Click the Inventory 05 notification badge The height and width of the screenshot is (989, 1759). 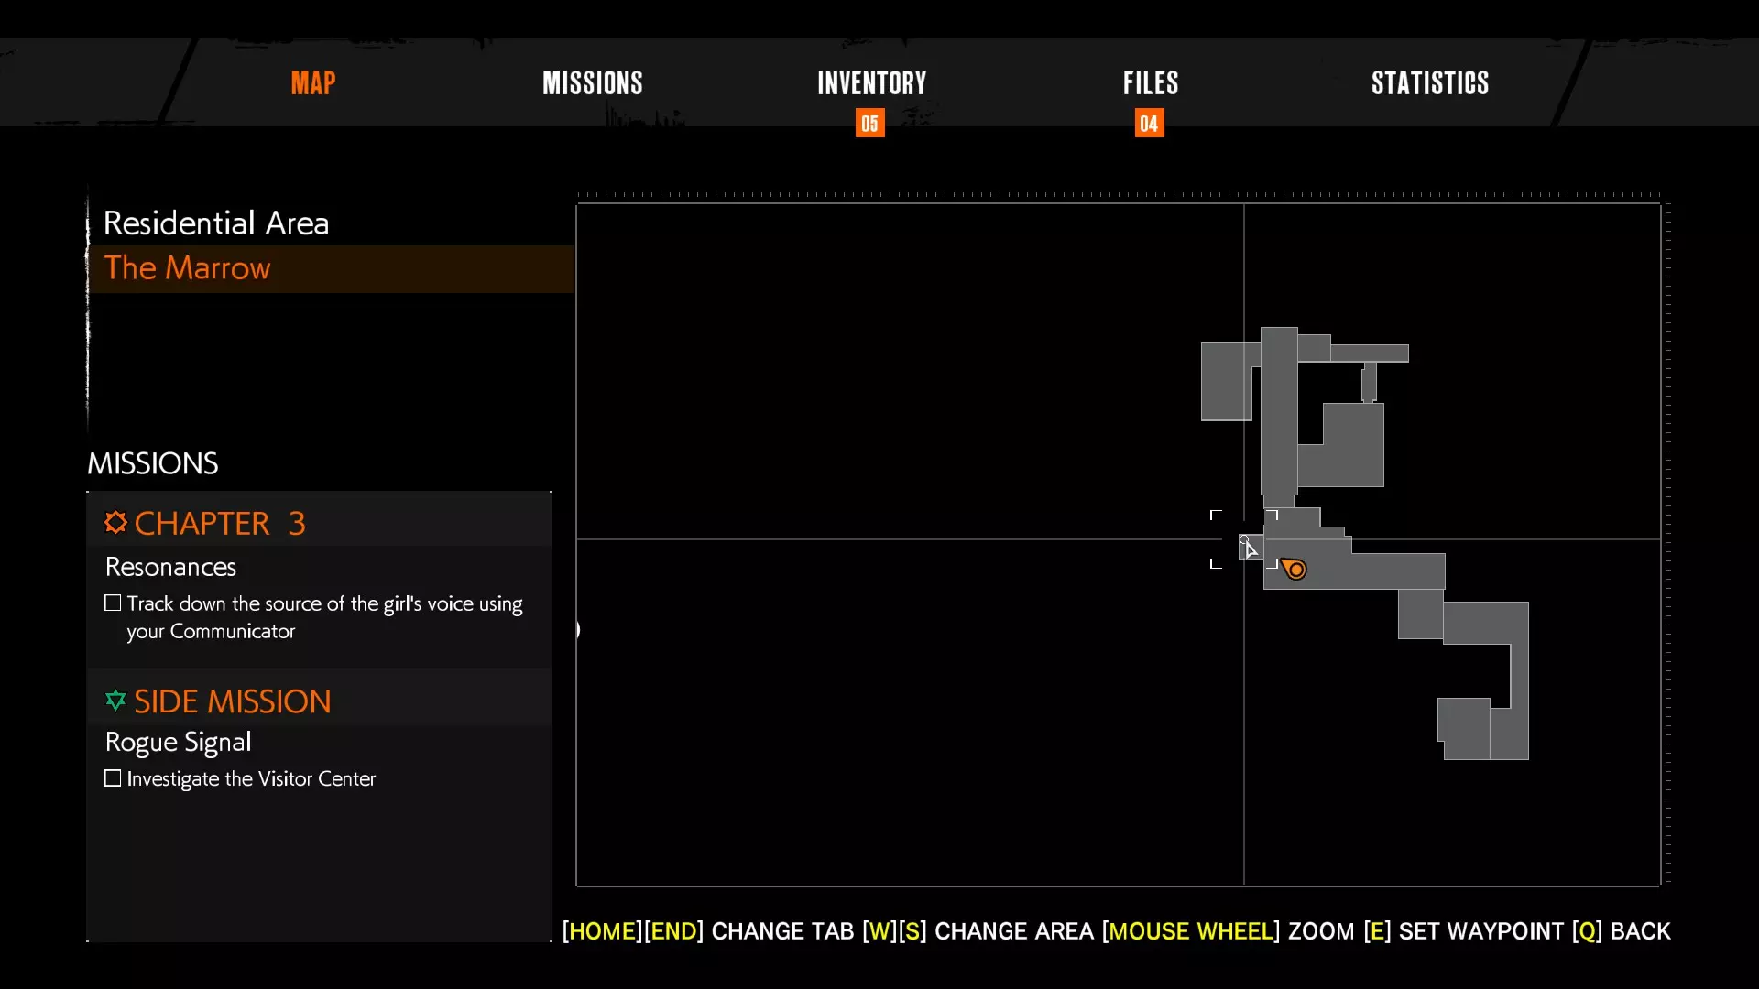869,124
